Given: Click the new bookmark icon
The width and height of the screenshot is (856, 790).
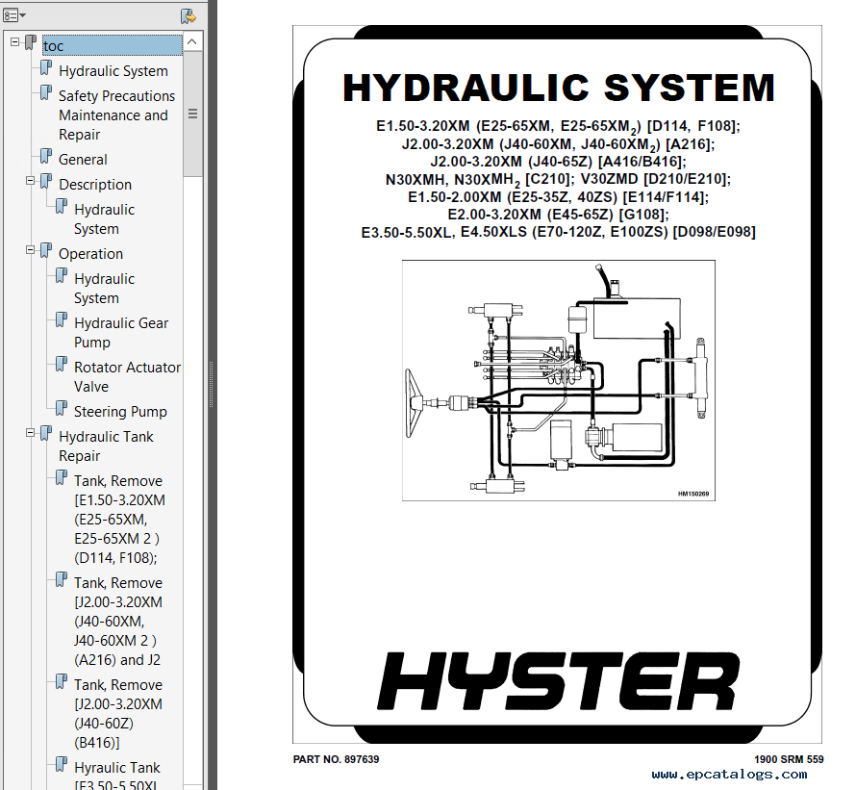Looking at the screenshot, I should [189, 15].
